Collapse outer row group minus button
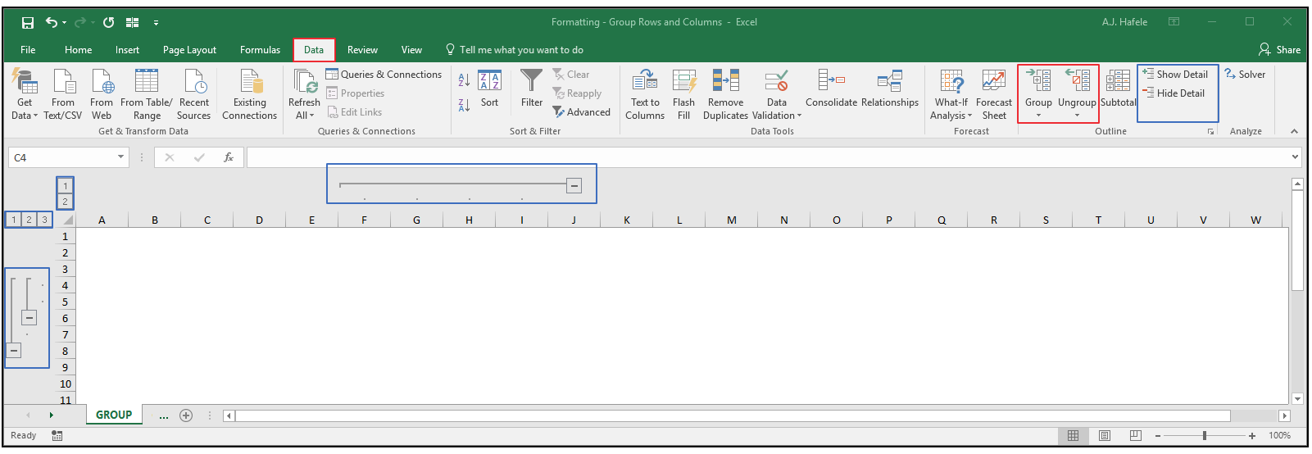This screenshot has width=1312, height=454. [x=14, y=351]
